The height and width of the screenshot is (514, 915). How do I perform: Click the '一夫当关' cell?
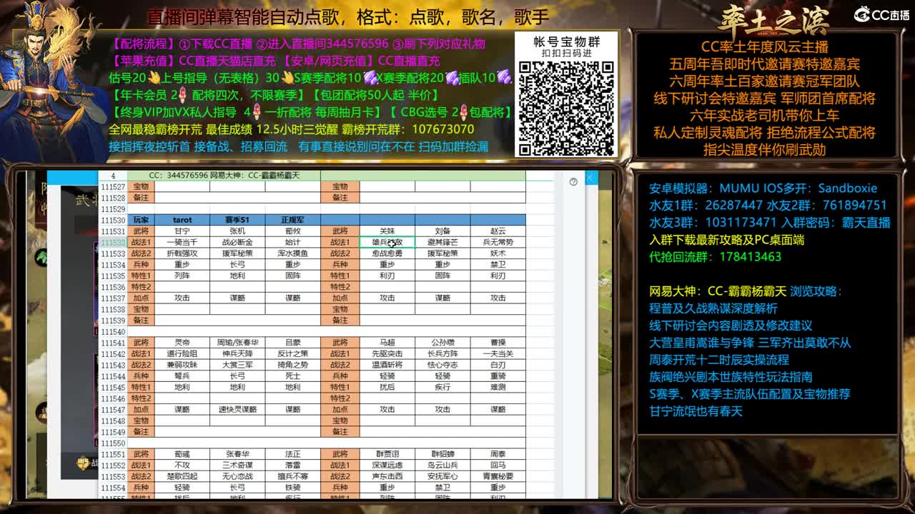point(498,354)
